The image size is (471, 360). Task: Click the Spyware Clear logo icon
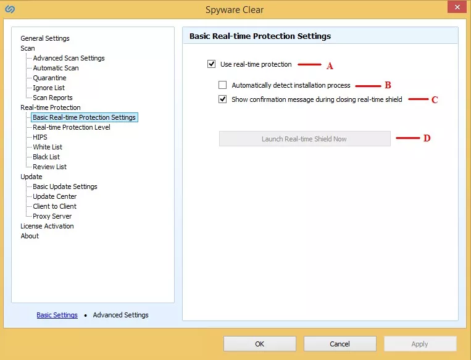pyautogui.click(x=10, y=9)
